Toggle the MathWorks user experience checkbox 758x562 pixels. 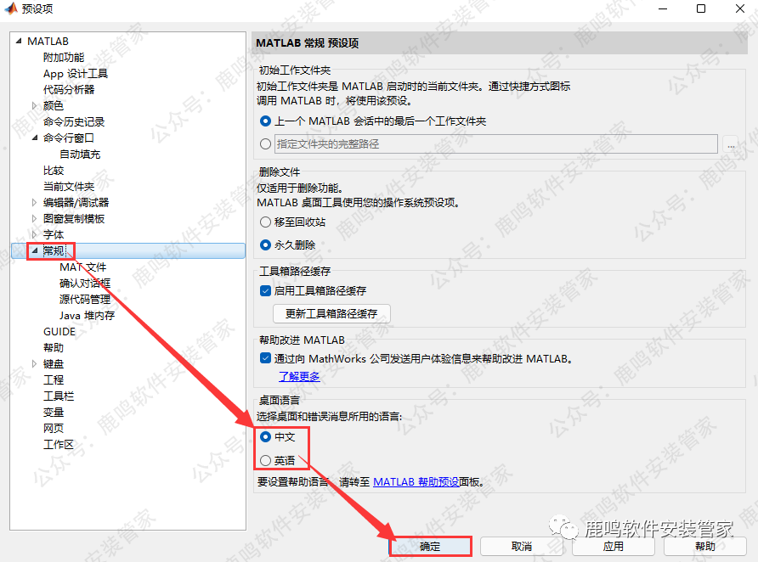[265, 358]
